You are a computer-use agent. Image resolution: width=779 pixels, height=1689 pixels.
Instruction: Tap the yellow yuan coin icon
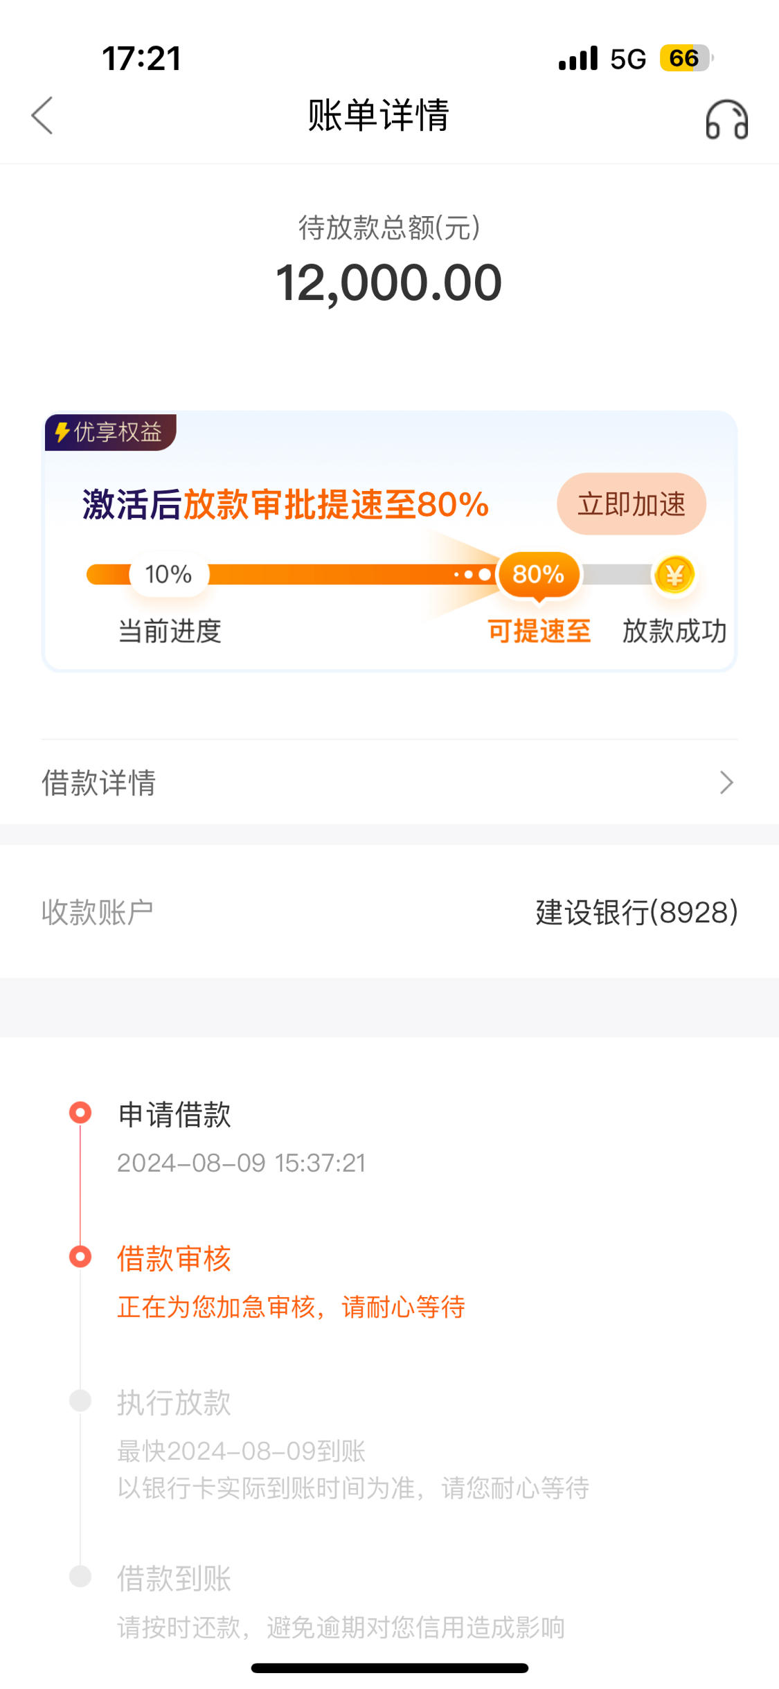click(674, 575)
